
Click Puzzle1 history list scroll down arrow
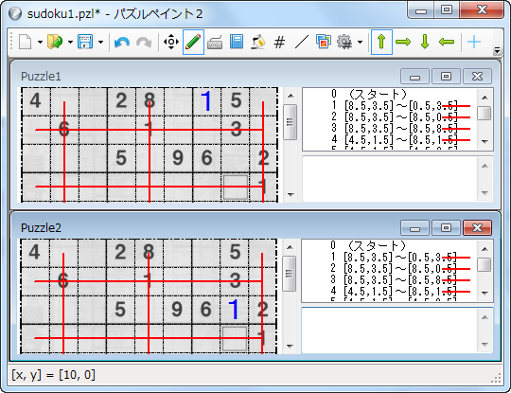[485, 141]
